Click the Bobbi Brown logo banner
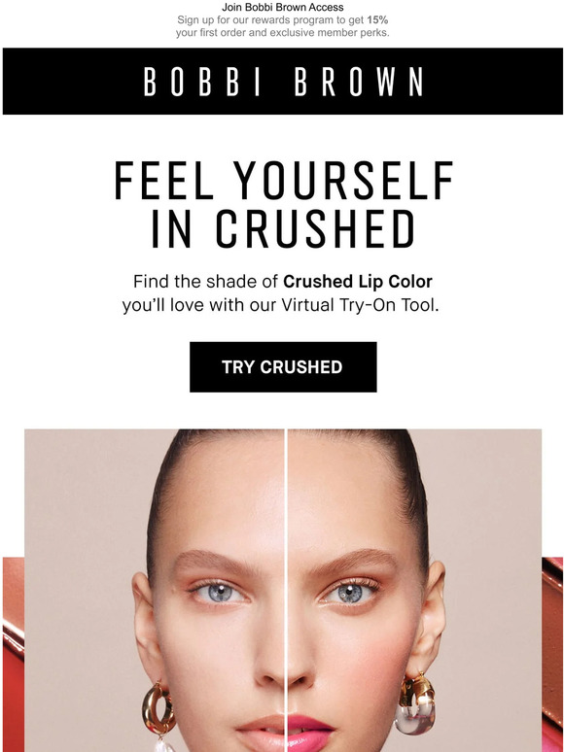 pyautogui.click(x=283, y=81)
